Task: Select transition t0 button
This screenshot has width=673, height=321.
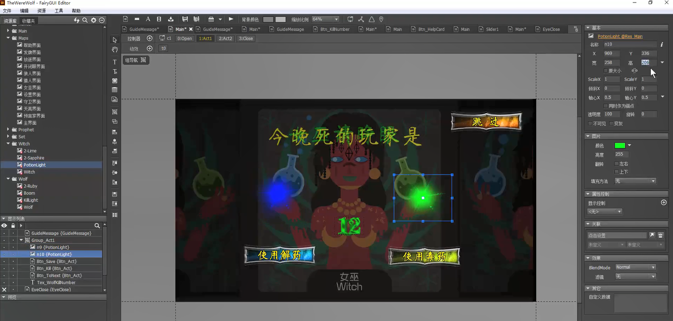Action: click(163, 49)
